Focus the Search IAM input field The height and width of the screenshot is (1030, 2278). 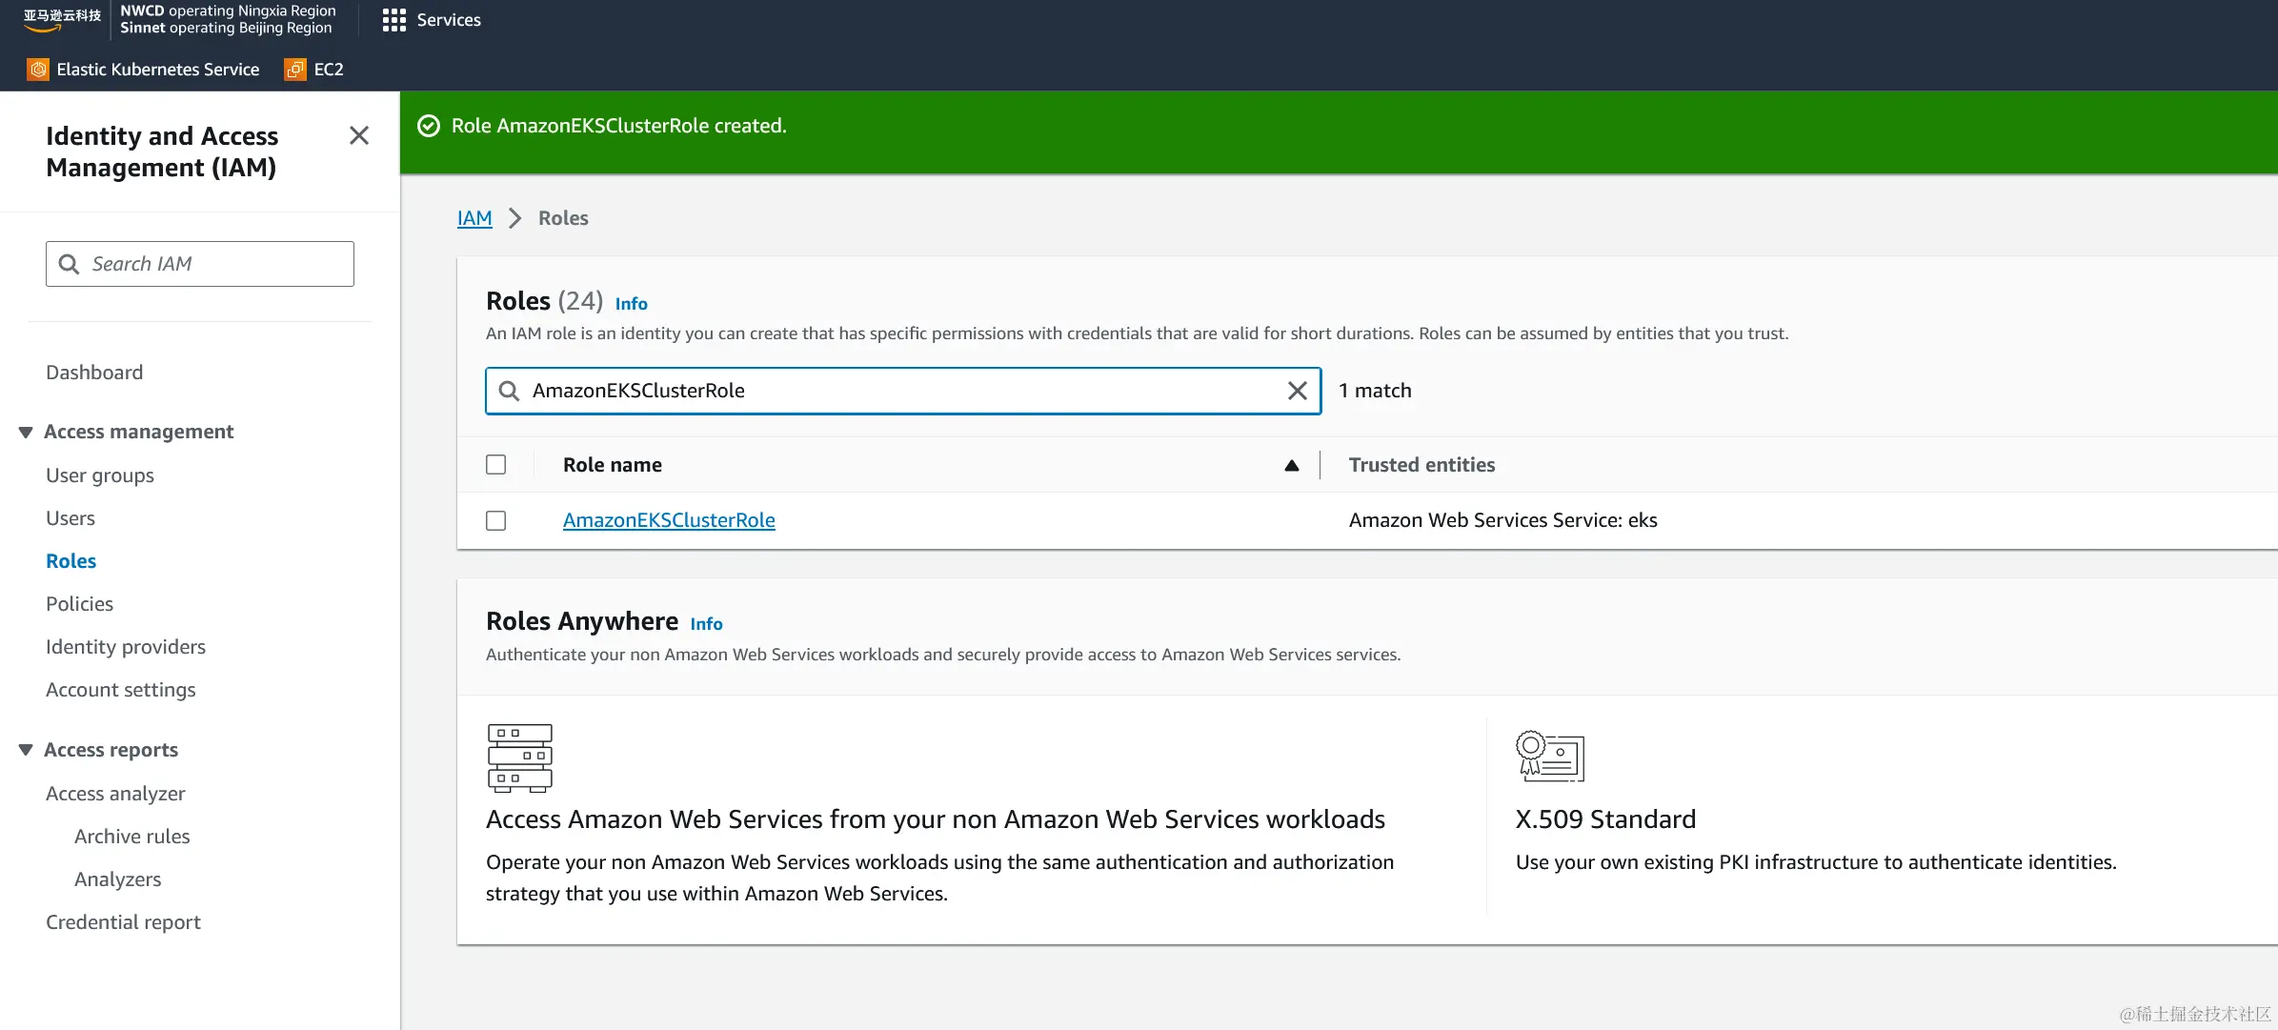click(200, 264)
